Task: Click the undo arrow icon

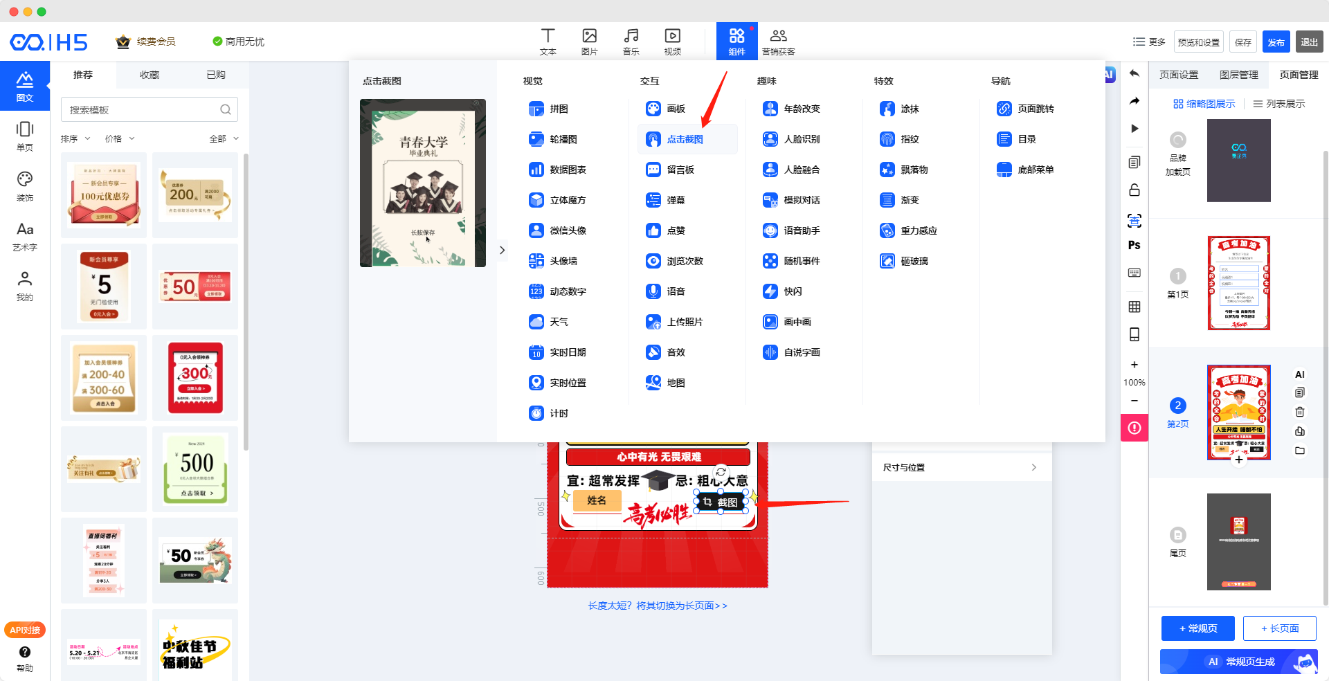Action: point(1134,73)
